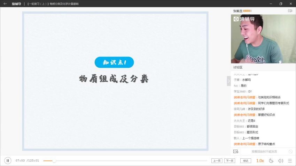296x166 pixels.
Task: Select assistant message '与其他知识相结合'
Action: click(x=269, y=97)
